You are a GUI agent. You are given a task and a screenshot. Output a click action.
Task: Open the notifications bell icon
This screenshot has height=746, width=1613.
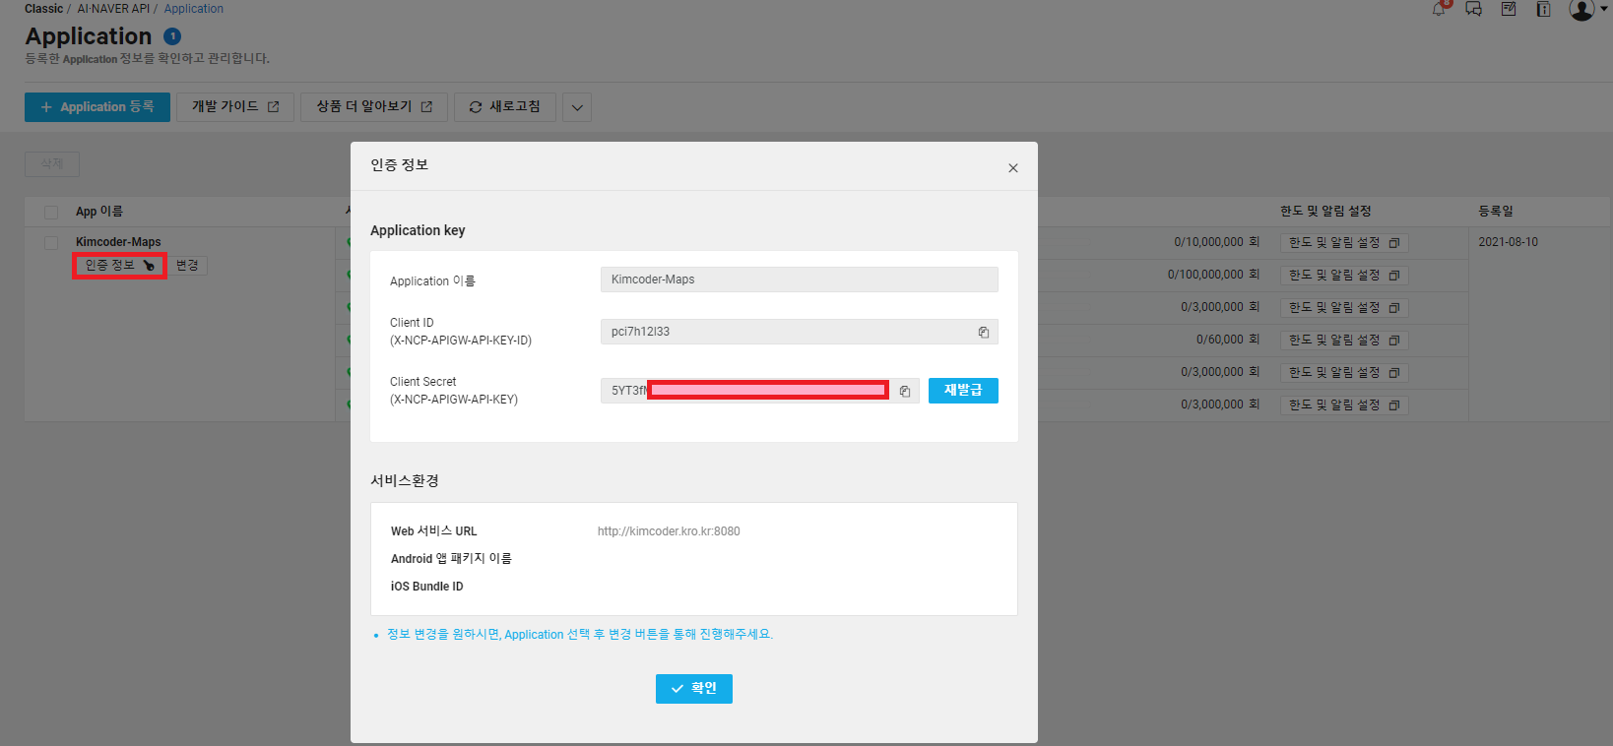(x=1441, y=8)
